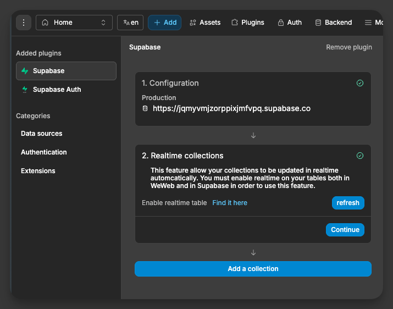Open the Backend section
Viewport: 393px width, 309px height.
pos(333,23)
